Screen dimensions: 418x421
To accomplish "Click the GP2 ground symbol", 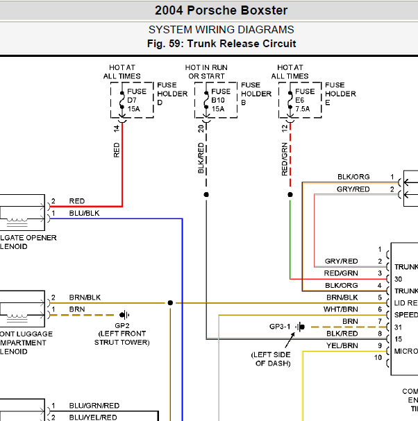I will (124, 315).
